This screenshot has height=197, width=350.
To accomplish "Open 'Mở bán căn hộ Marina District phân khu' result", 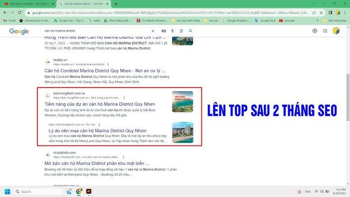I will pos(97,163).
